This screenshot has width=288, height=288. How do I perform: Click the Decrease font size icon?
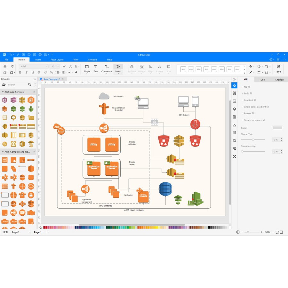(x=70, y=67)
